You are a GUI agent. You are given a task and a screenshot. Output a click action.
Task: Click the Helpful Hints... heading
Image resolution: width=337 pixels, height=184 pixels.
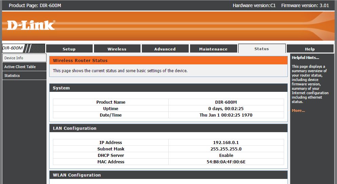(305, 58)
